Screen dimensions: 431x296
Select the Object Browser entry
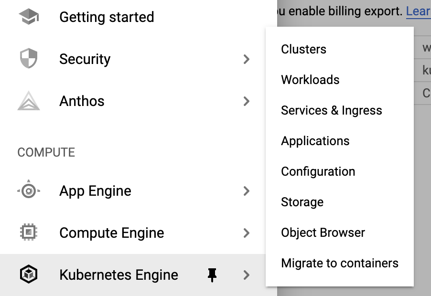(x=323, y=233)
